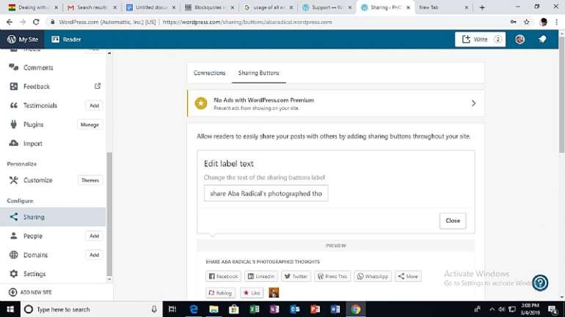Click the WhatsApp sharing button preview
The image size is (565, 317).
pos(373,277)
